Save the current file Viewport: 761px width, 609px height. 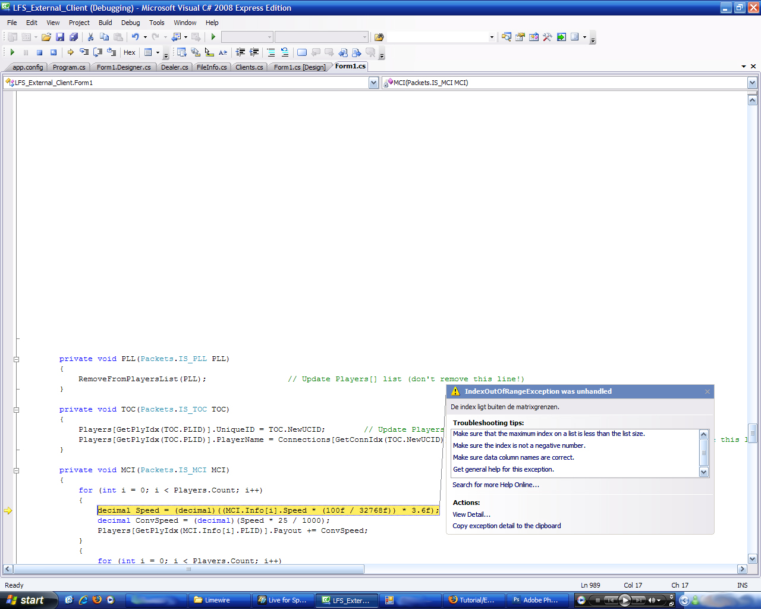pyautogui.click(x=59, y=37)
